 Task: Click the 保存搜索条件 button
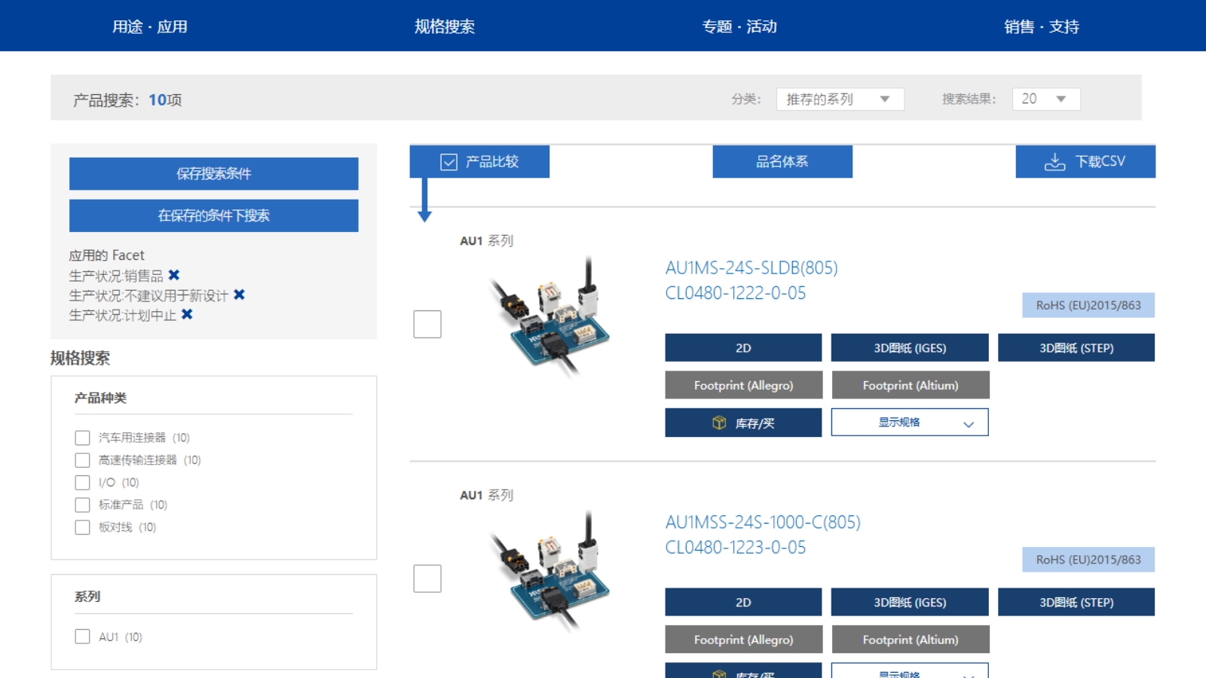coord(213,173)
